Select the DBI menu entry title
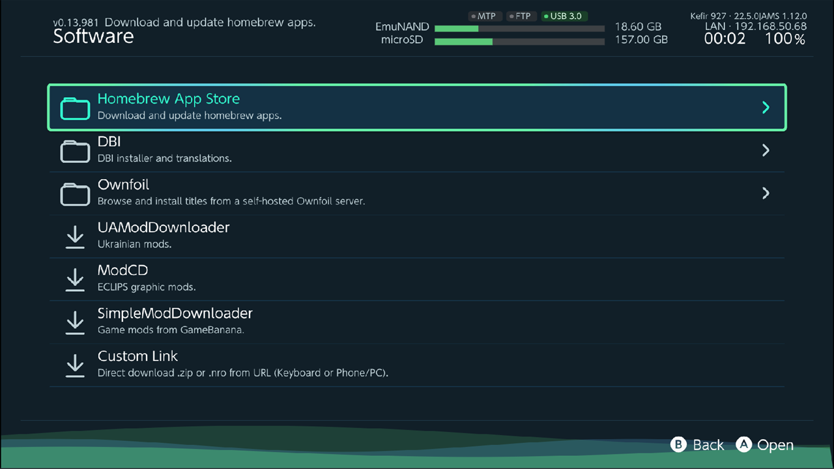 tap(109, 142)
